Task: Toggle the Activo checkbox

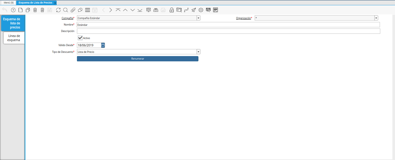Action: coord(80,38)
